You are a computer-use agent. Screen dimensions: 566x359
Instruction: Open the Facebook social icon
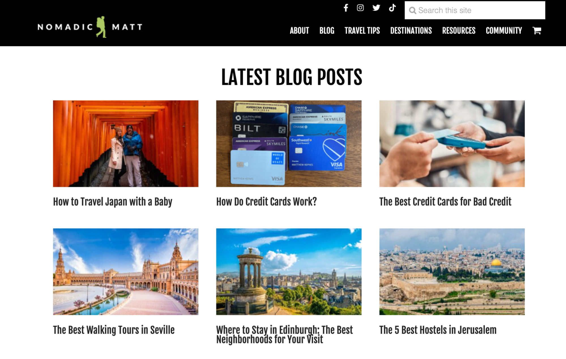click(346, 8)
